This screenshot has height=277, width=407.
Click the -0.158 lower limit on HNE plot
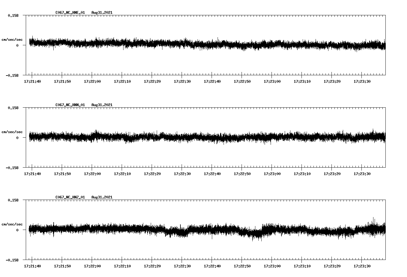point(12,75)
